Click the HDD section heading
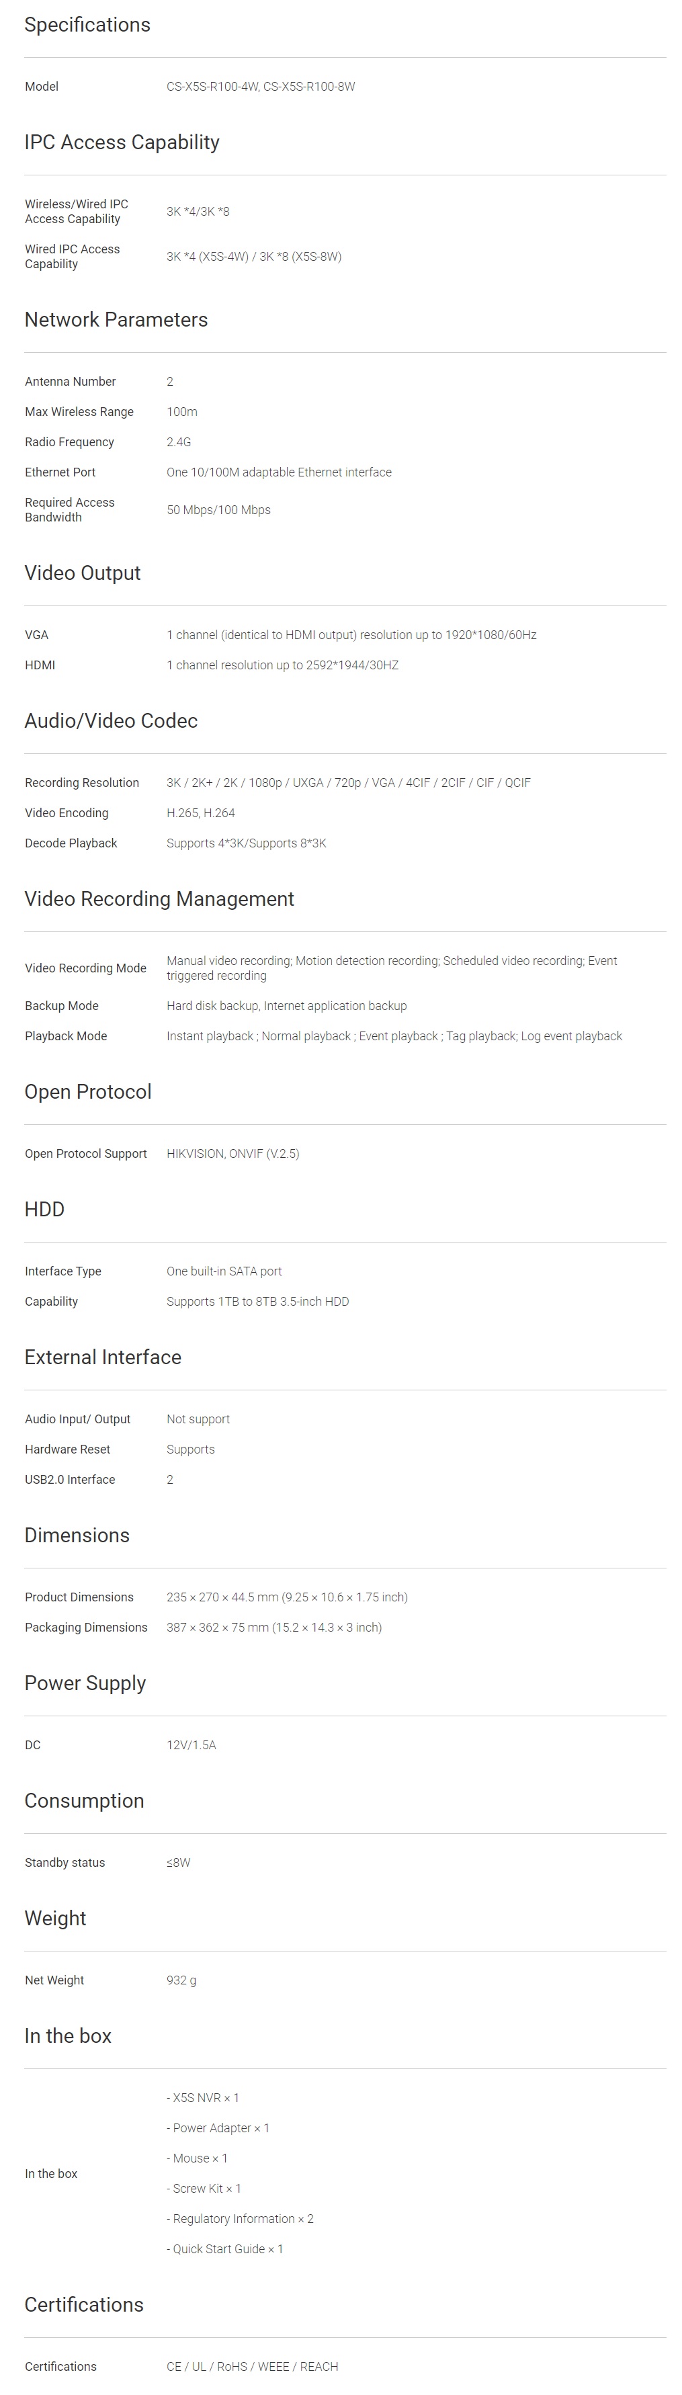Viewport: 682px width, 2395px height. 44,1210
